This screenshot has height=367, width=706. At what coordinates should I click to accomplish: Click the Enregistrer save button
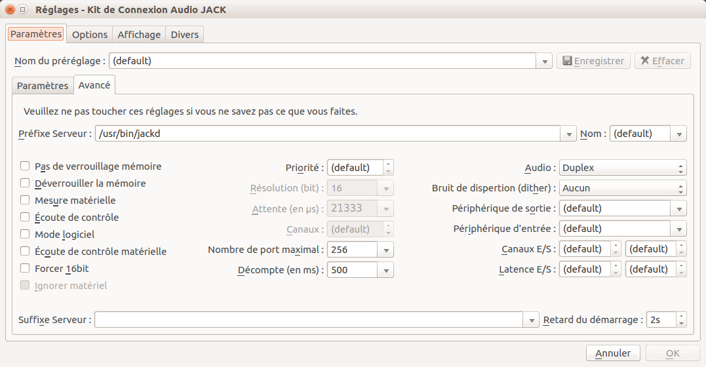click(x=594, y=61)
